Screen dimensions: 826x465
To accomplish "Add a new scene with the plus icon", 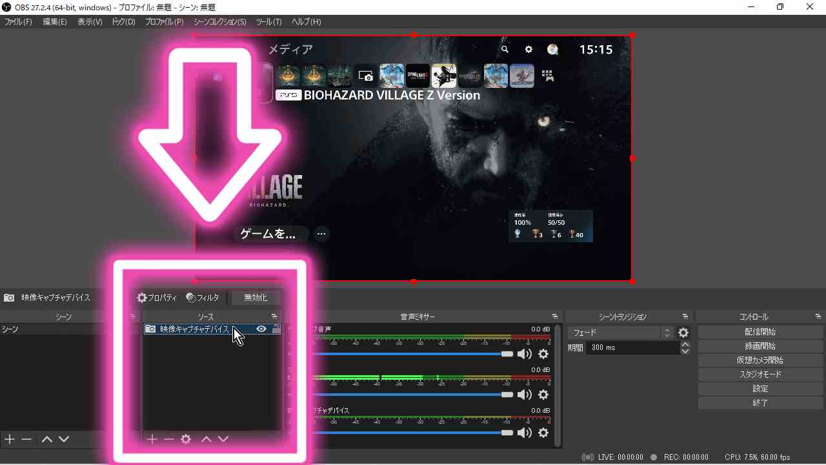I will 10,439.
